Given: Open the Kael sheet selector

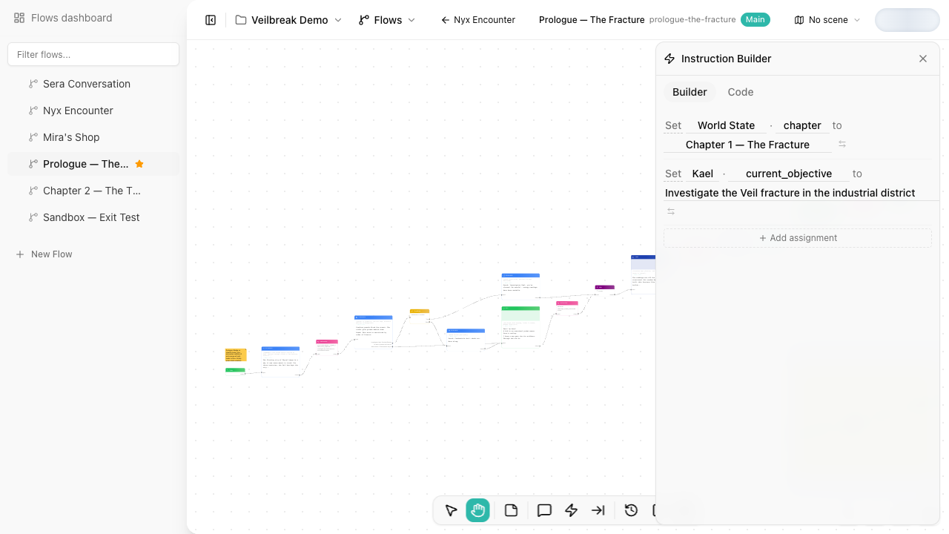Looking at the screenshot, I should (703, 174).
